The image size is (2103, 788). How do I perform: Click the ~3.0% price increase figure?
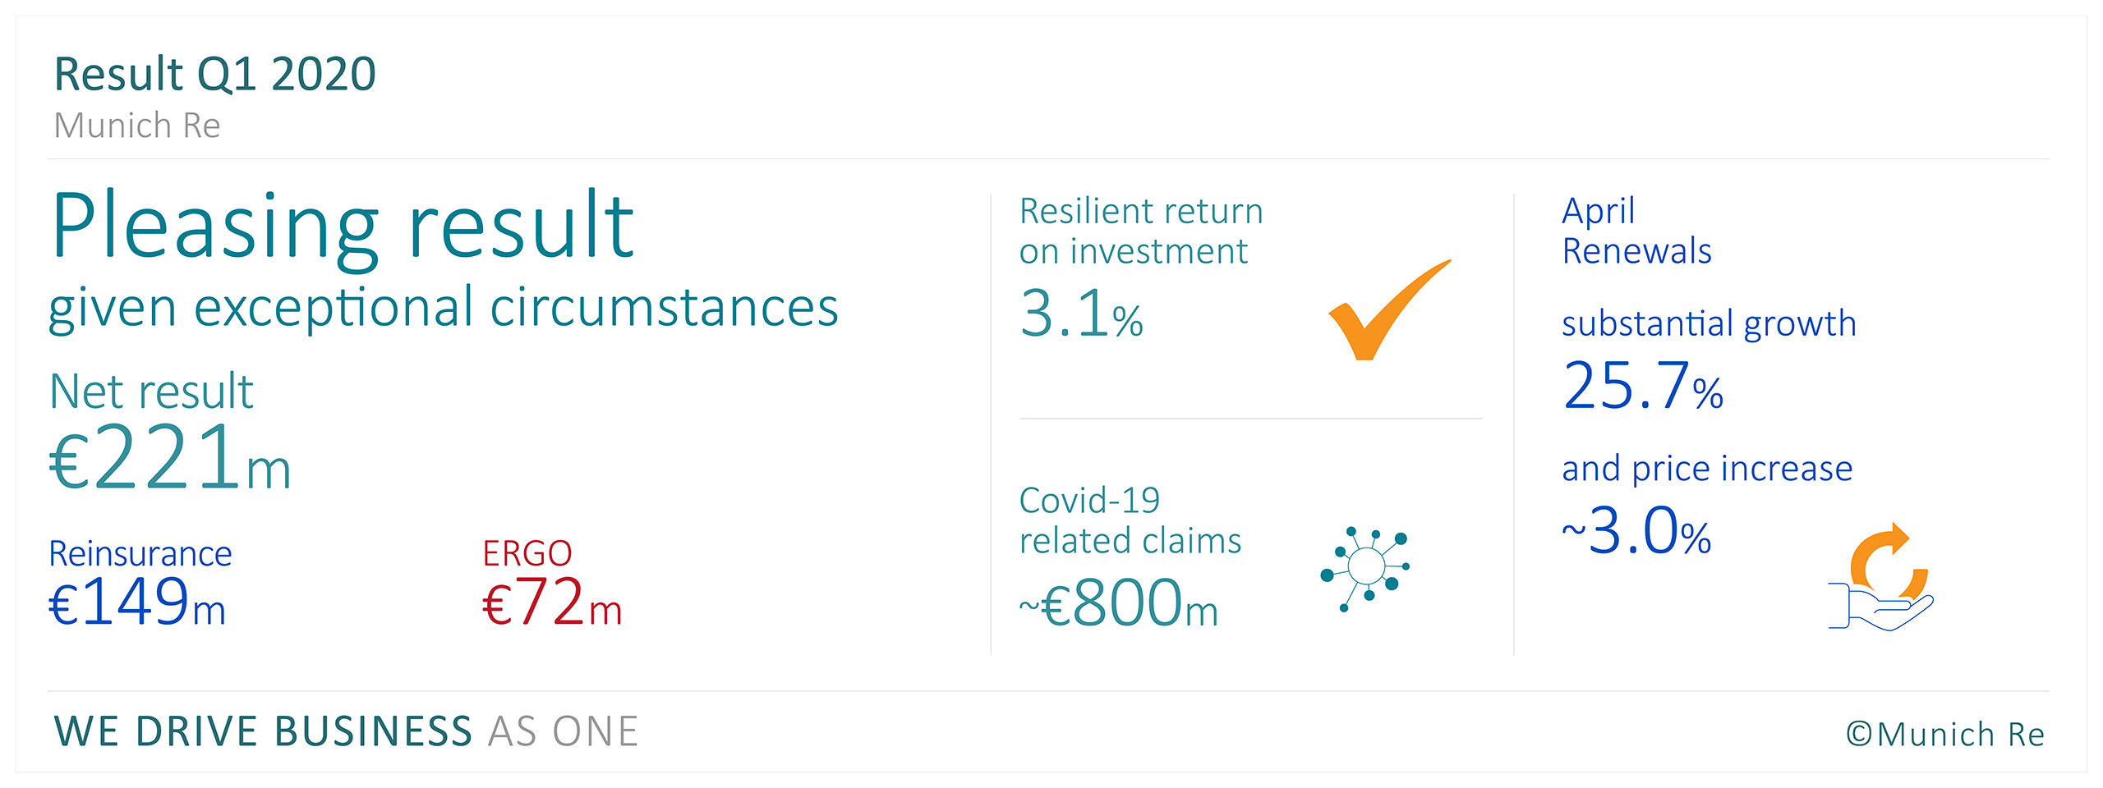(1636, 532)
